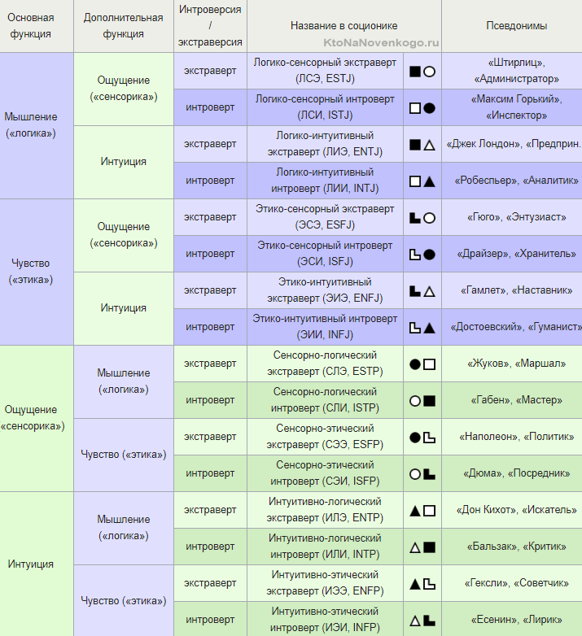Select the Сенсорно-логический интроверт (СЛИ, ISTP) cell
This screenshot has height=636, width=582.
pyautogui.click(x=325, y=400)
